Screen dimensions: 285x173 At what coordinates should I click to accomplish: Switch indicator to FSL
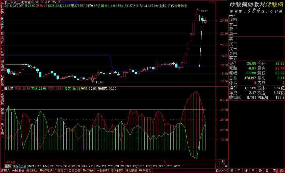tap(52, 166)
